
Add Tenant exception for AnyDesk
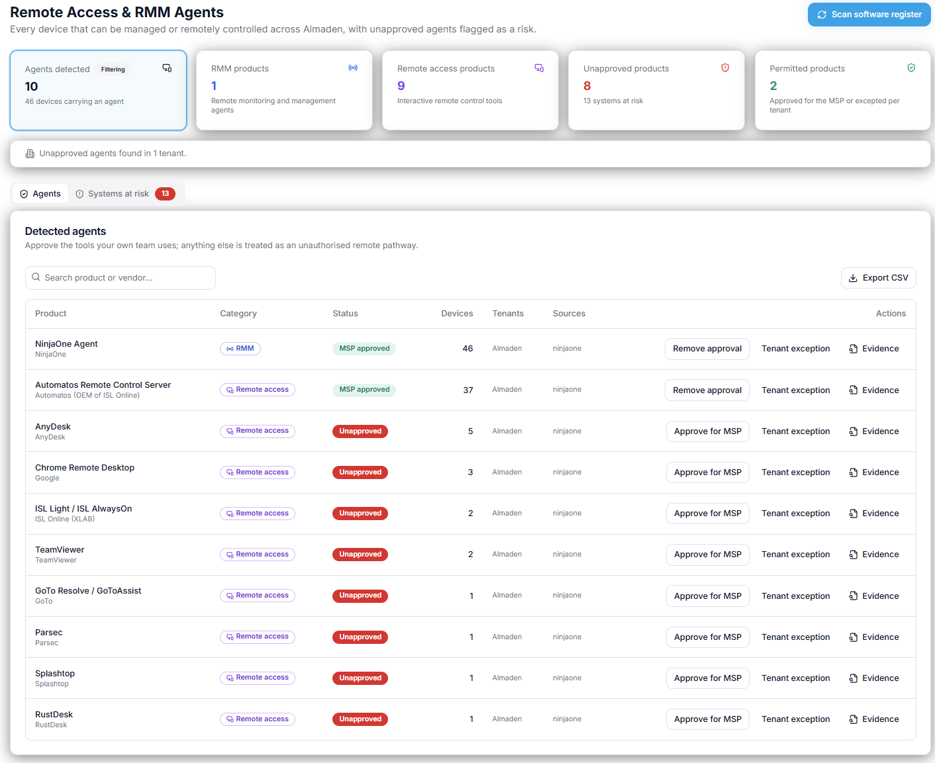point(795,431)
